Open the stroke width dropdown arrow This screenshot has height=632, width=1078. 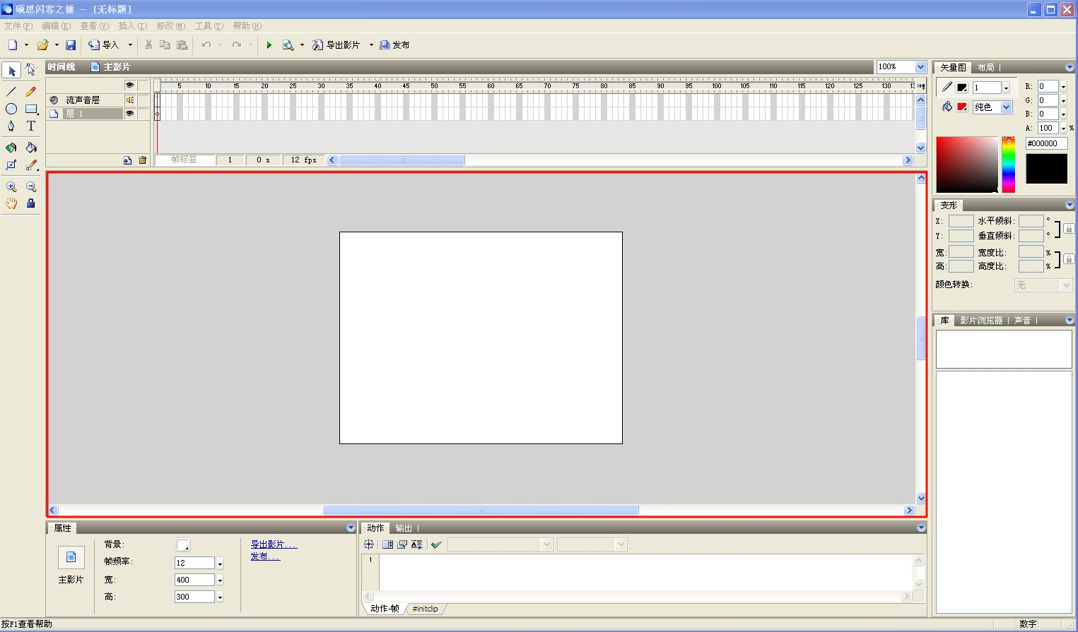(1007, 88)
